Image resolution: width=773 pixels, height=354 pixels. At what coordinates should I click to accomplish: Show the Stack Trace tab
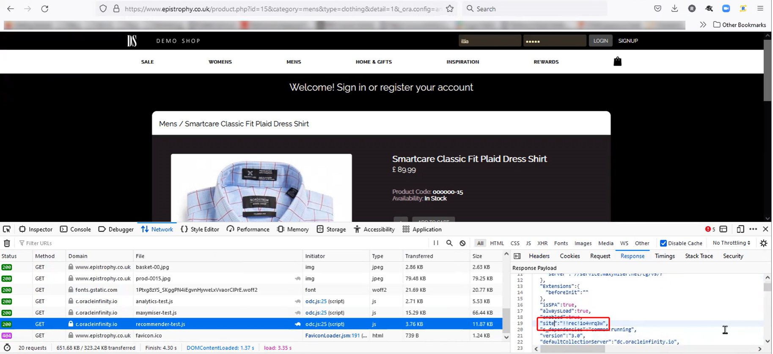tap(699, 256)
